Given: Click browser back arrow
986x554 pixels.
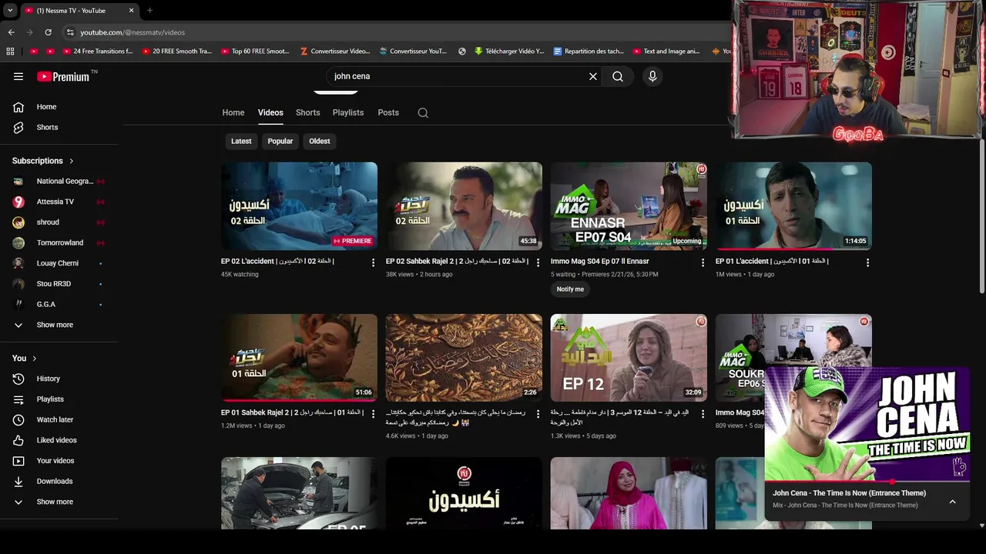Looking at the screenshot, I should click(11, 32).
